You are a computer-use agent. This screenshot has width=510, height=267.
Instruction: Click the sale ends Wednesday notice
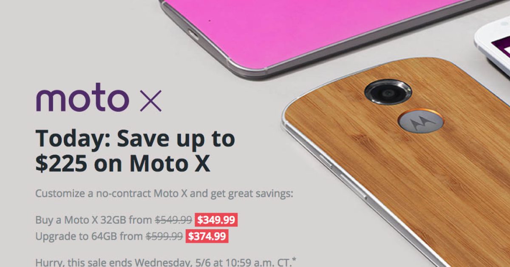point(166,261)
